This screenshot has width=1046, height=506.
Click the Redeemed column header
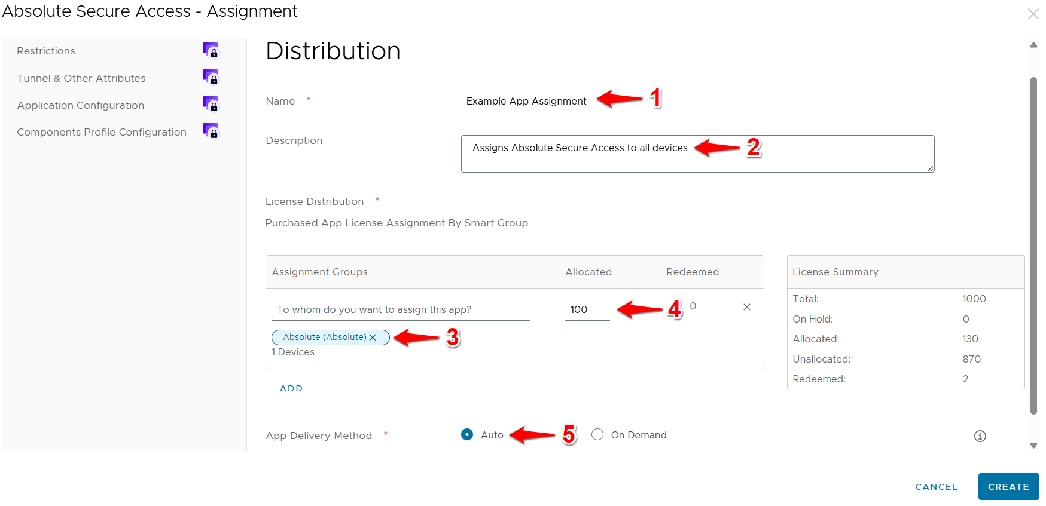(693, 272)
